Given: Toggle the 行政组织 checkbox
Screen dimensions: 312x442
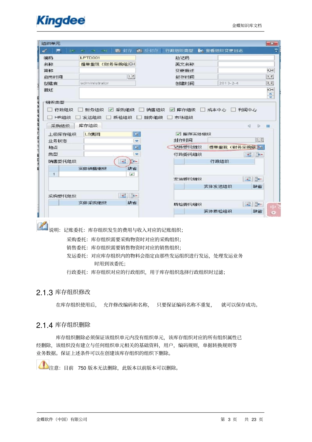Looking at the screenshot, I should [50, 110].
